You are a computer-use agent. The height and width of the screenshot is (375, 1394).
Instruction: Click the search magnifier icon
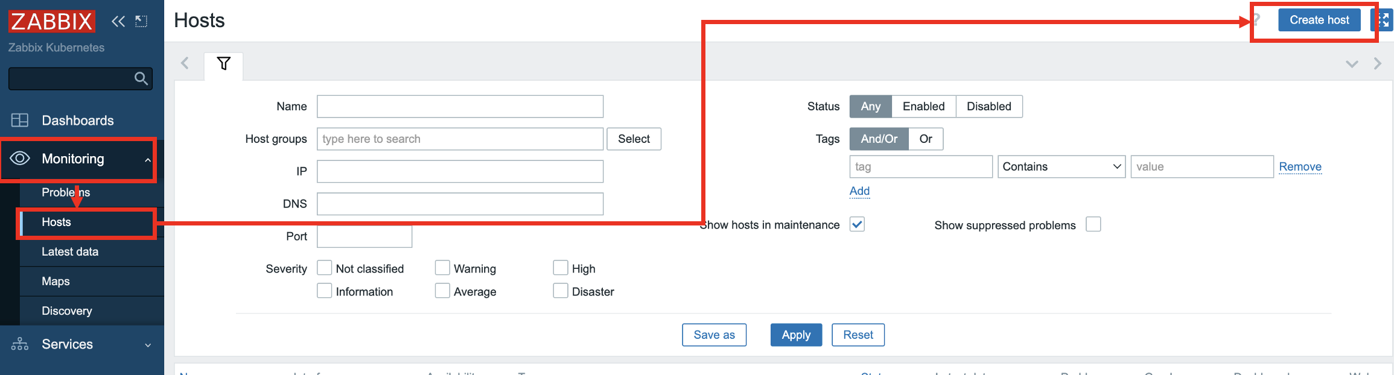click(x=141, y=78)
